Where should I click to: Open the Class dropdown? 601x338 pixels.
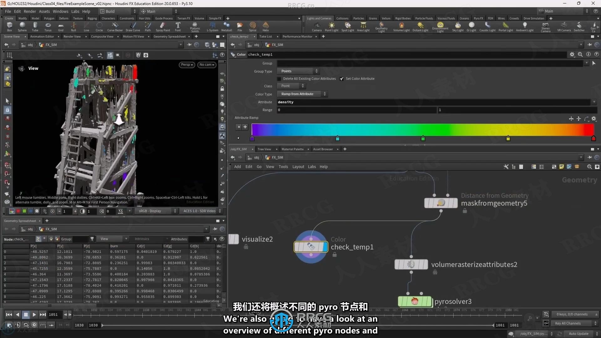[x=291, y=86]
